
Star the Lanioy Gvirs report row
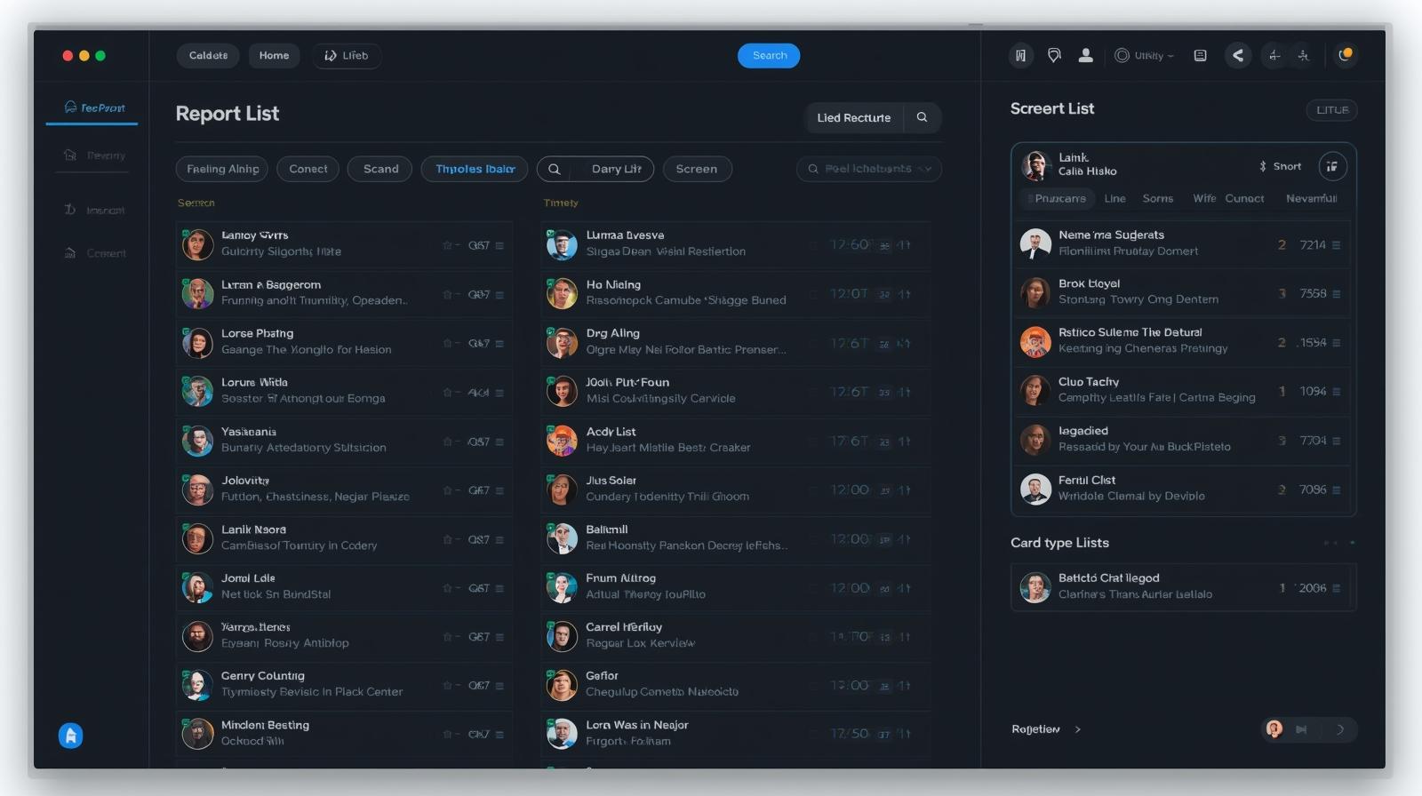tap(447, 245)
